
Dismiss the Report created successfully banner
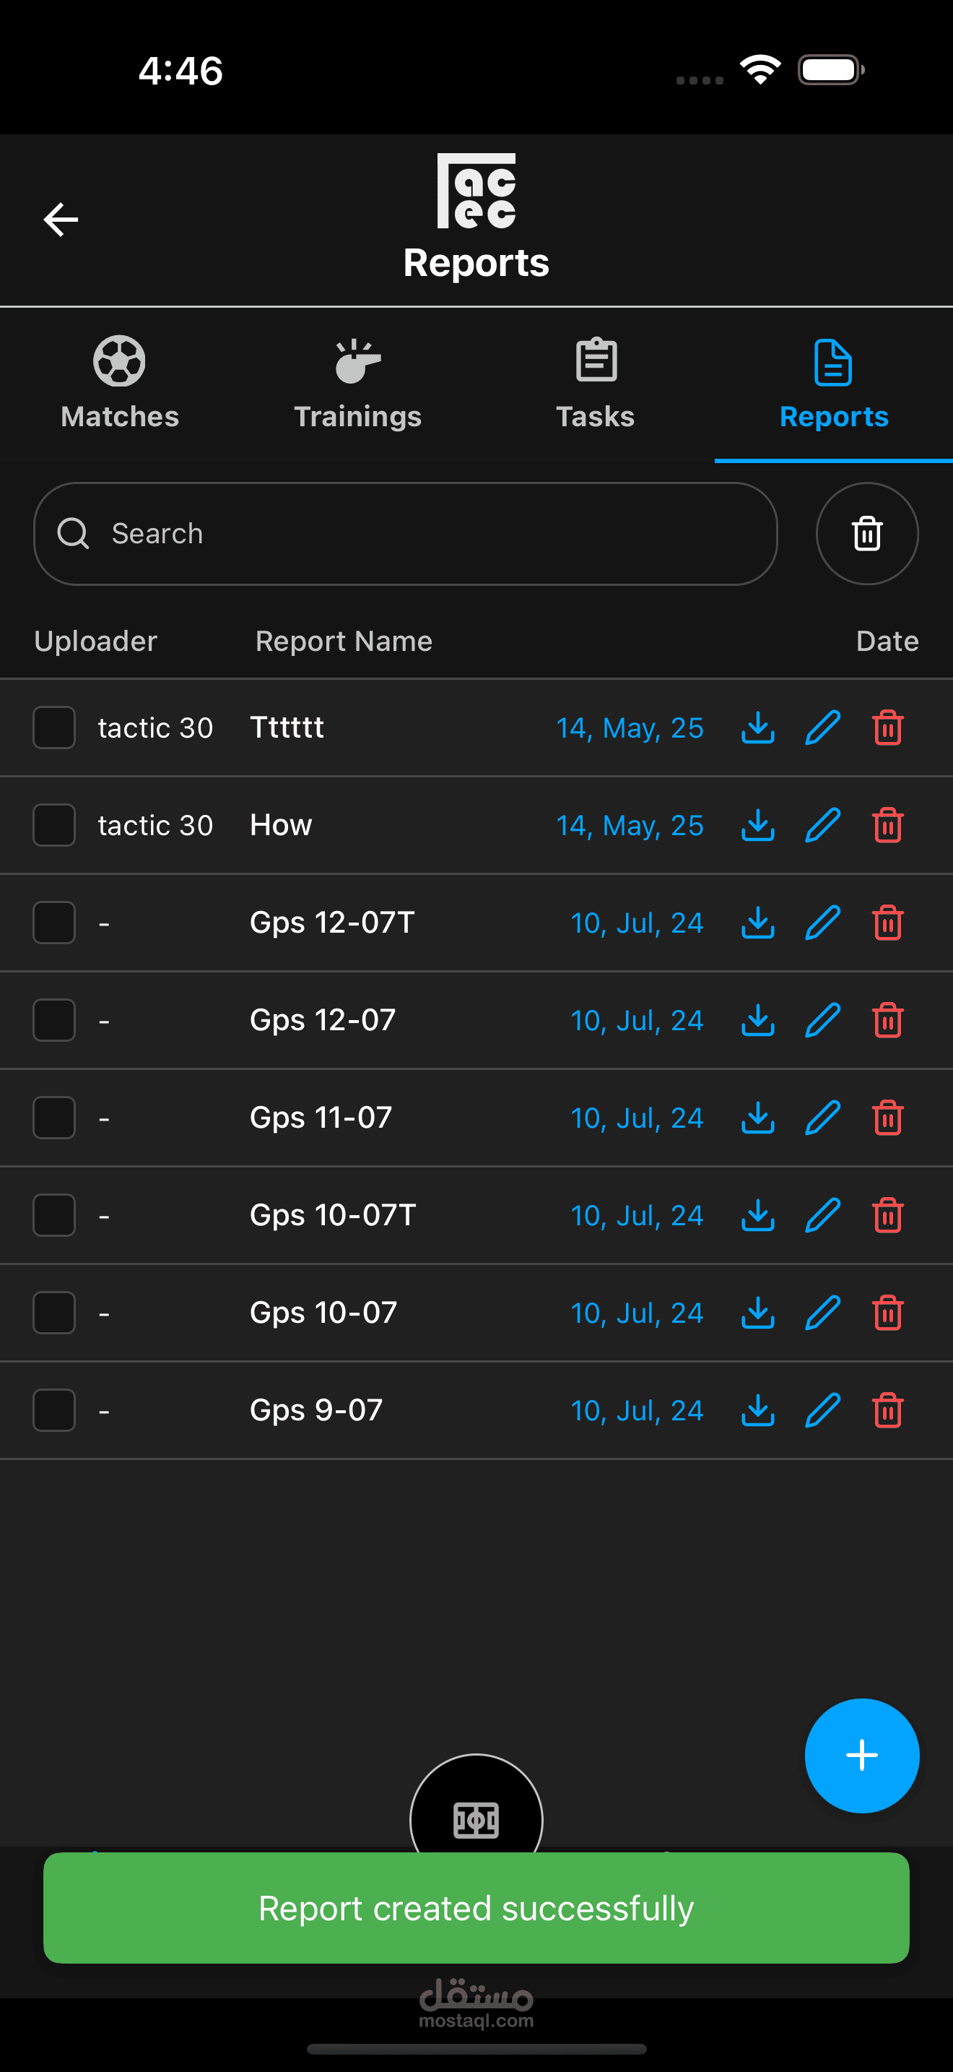click(x=476, y=1908)
